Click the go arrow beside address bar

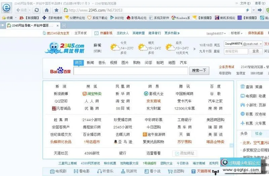pos(260,10)
